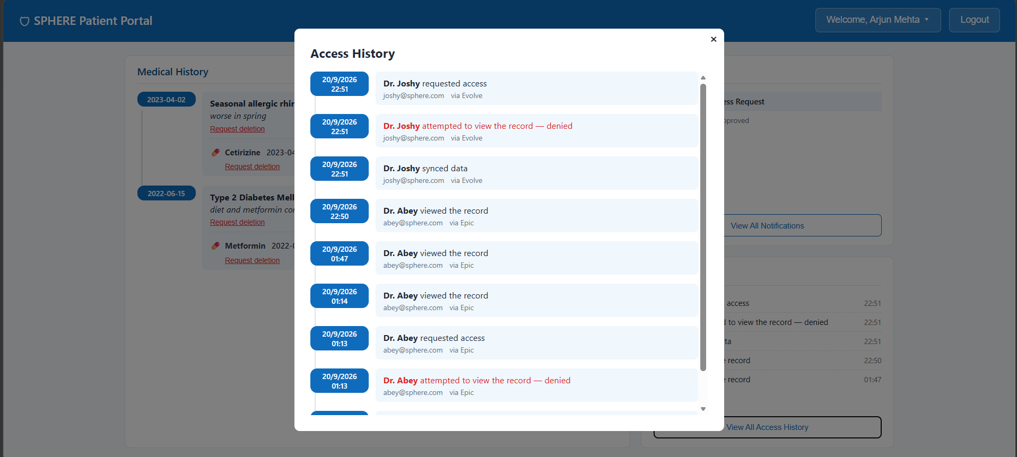Viewport: 1017px width, 457px height.
Task: Select 'Dr. Joshy attempted to view the record — denied'
Action: [537, 131]
